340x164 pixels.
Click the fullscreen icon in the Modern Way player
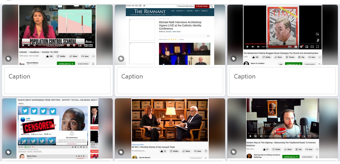(315, 136)
